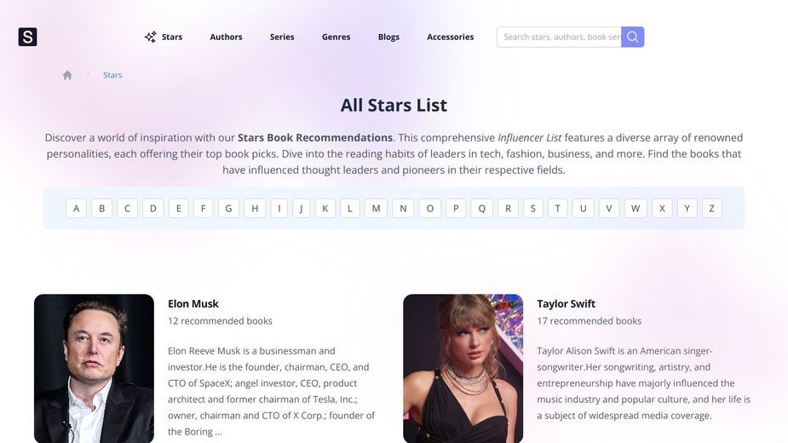Click the home breadcrumb icon
This screenshot has width=788, height=443.
click(67, 75)
